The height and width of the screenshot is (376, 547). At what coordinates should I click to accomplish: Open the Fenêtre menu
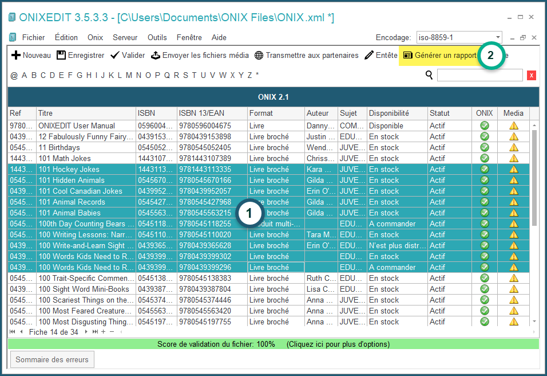[189, 37]
